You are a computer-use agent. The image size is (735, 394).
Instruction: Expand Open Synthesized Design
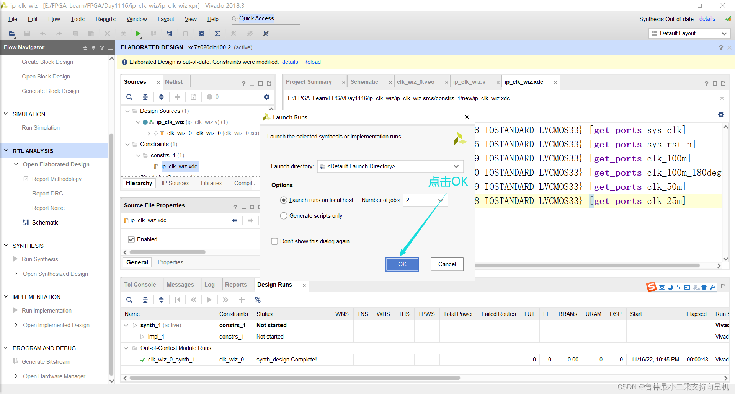click(16, 274)
